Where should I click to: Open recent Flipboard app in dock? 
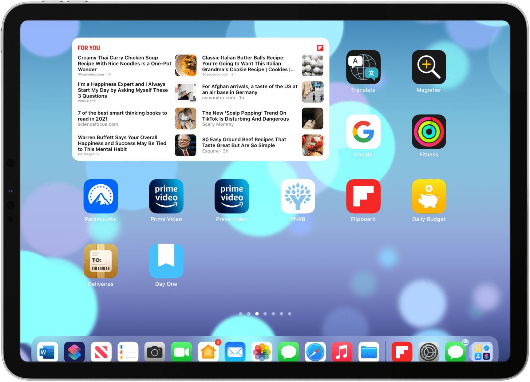402,352
